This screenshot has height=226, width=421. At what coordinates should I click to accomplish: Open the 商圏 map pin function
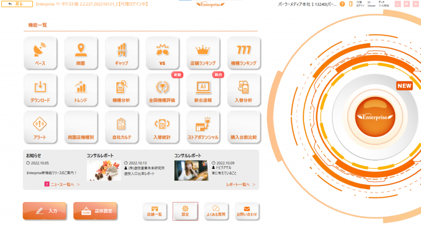click(81, 53)
